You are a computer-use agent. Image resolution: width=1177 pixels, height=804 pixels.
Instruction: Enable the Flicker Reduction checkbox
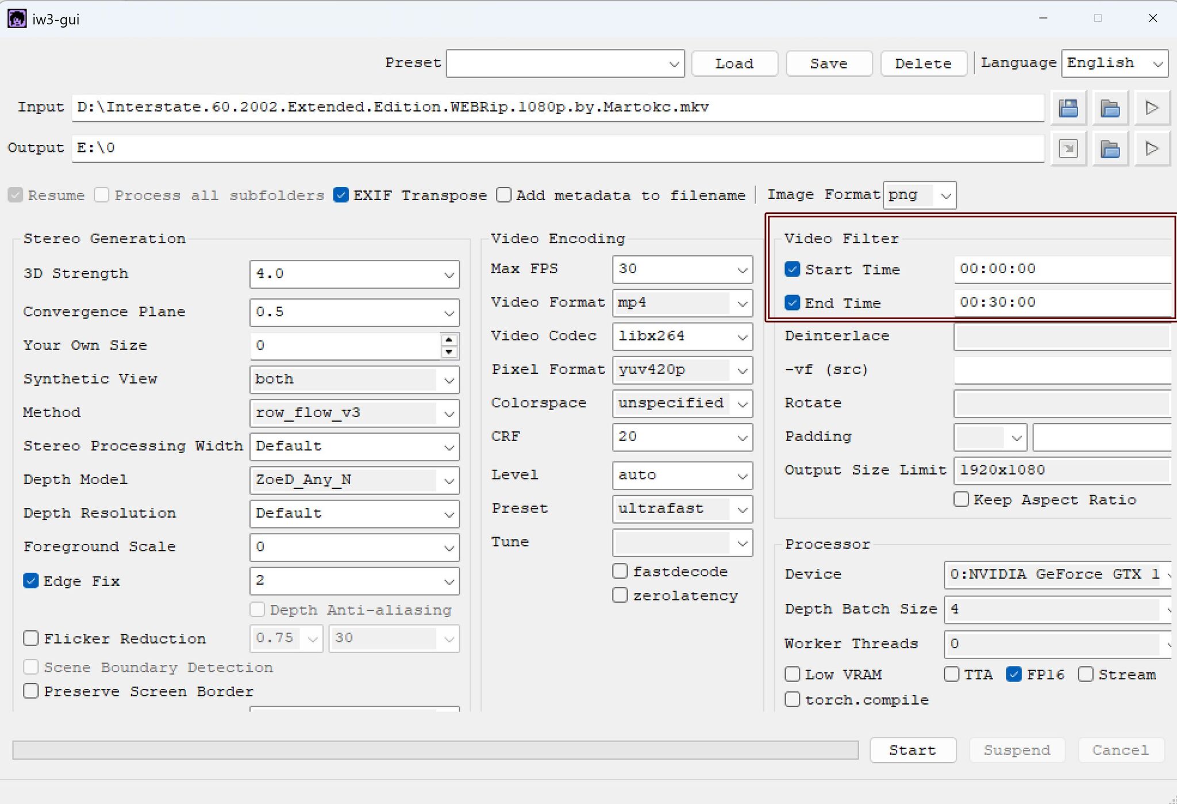pyautogui.click(x=31, y=638)
